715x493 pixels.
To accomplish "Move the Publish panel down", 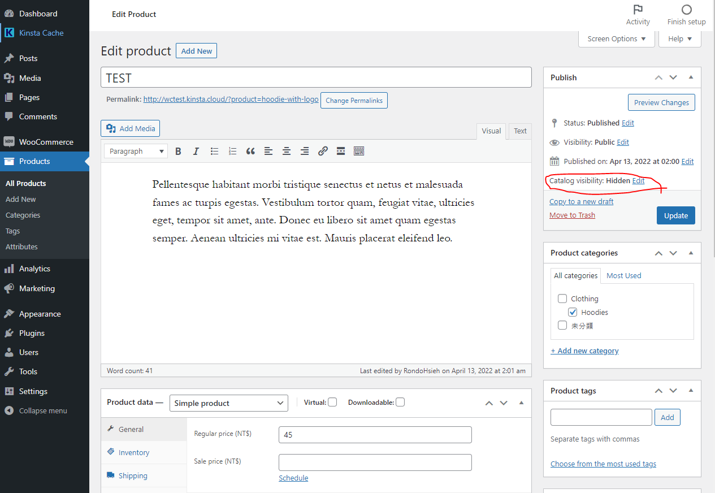I will (x=673, y=77).
